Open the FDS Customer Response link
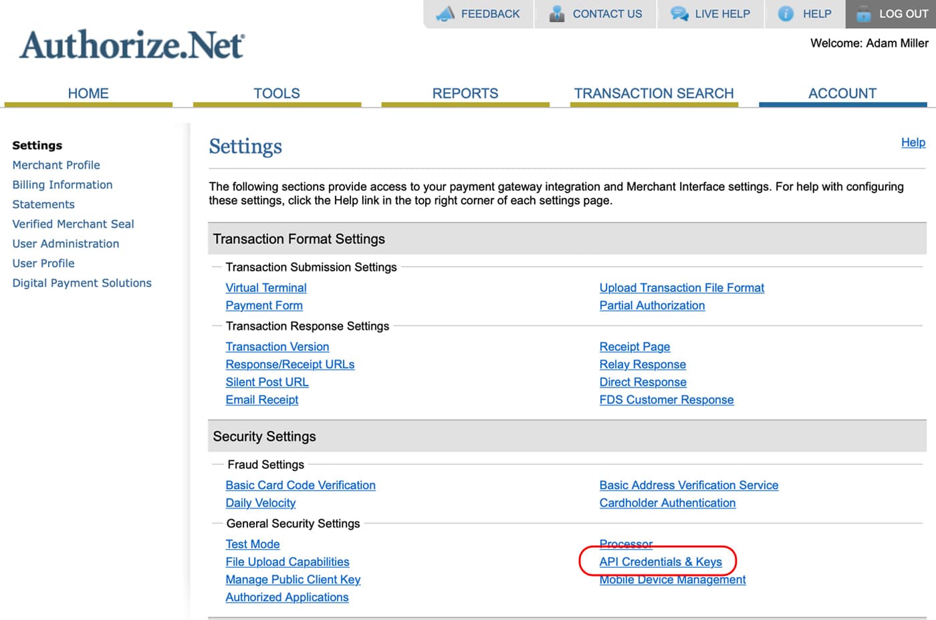The width and height of the screenshot is (936, 620). click(667, 400)
